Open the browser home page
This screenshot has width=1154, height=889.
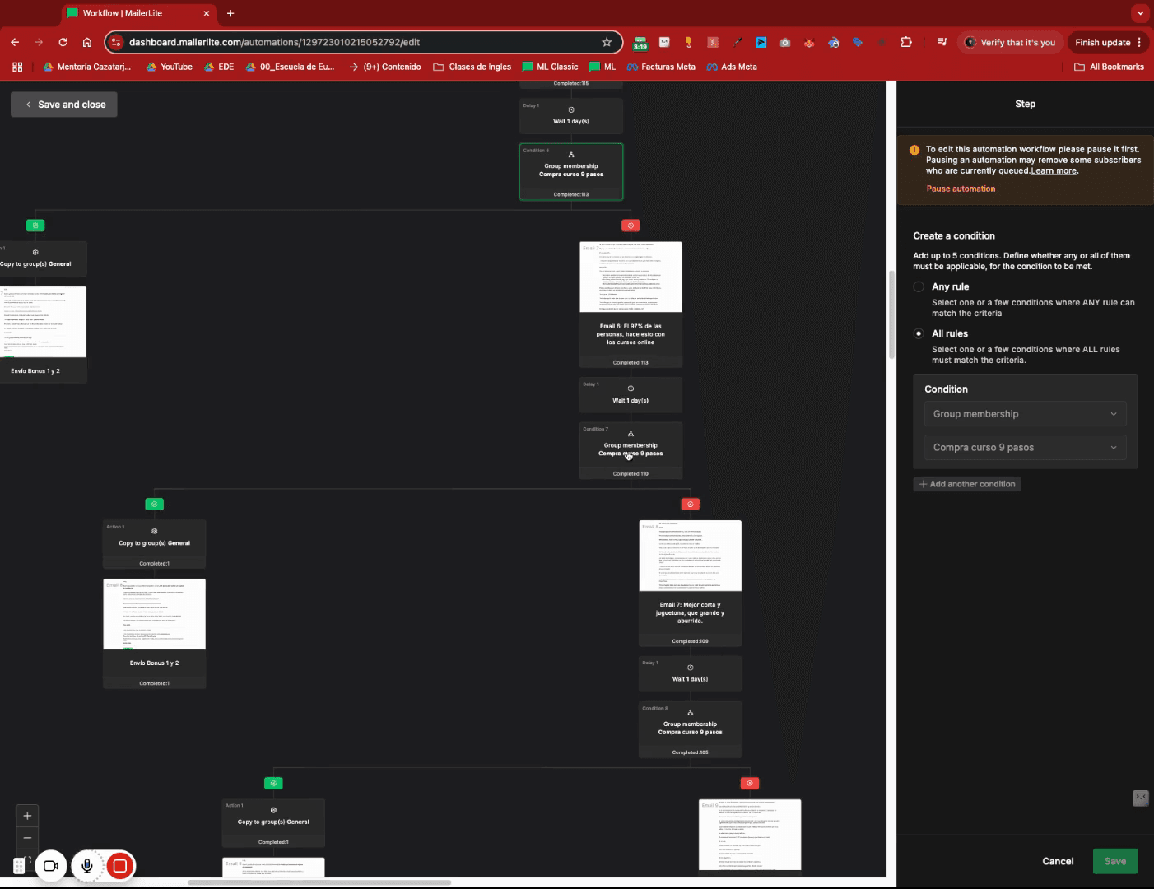(87, 42)
